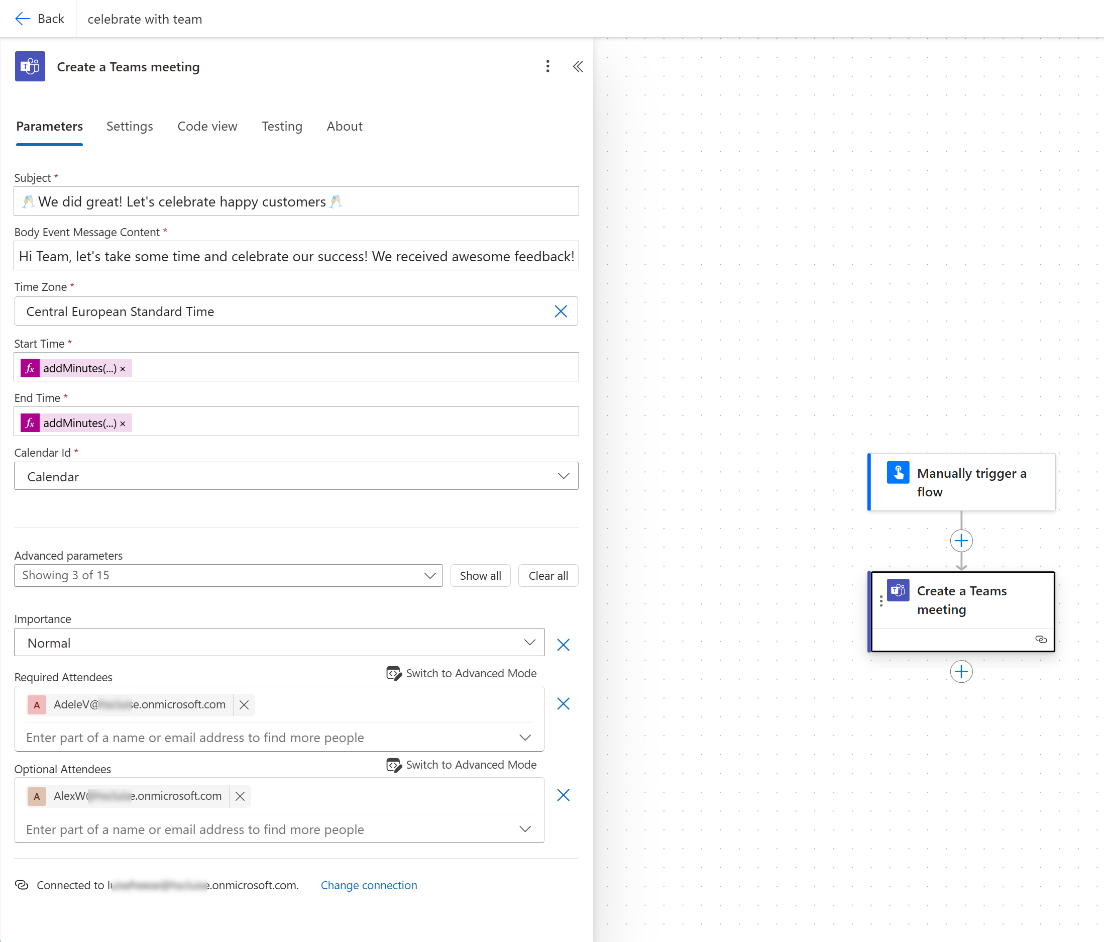Click the Change connection link
Screen dimensions: 1104x942
[x=369, y=885]
